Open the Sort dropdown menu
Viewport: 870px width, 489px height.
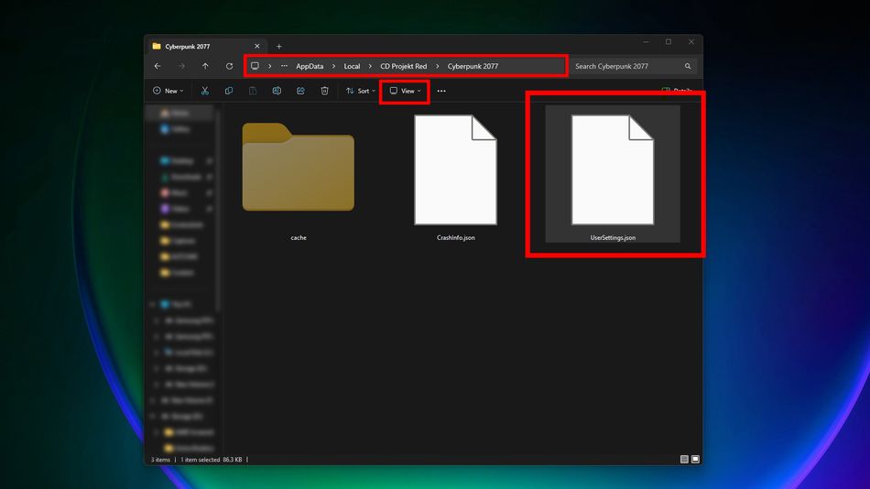tap(358, 91)
